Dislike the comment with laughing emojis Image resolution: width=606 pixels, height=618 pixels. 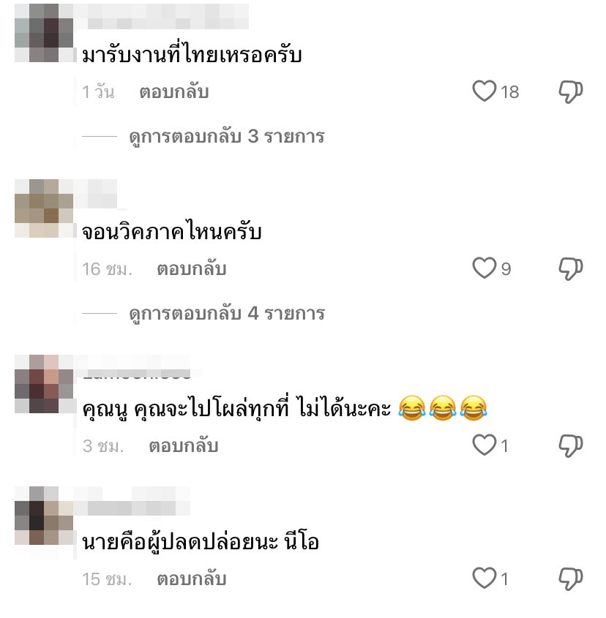(571, 445)
